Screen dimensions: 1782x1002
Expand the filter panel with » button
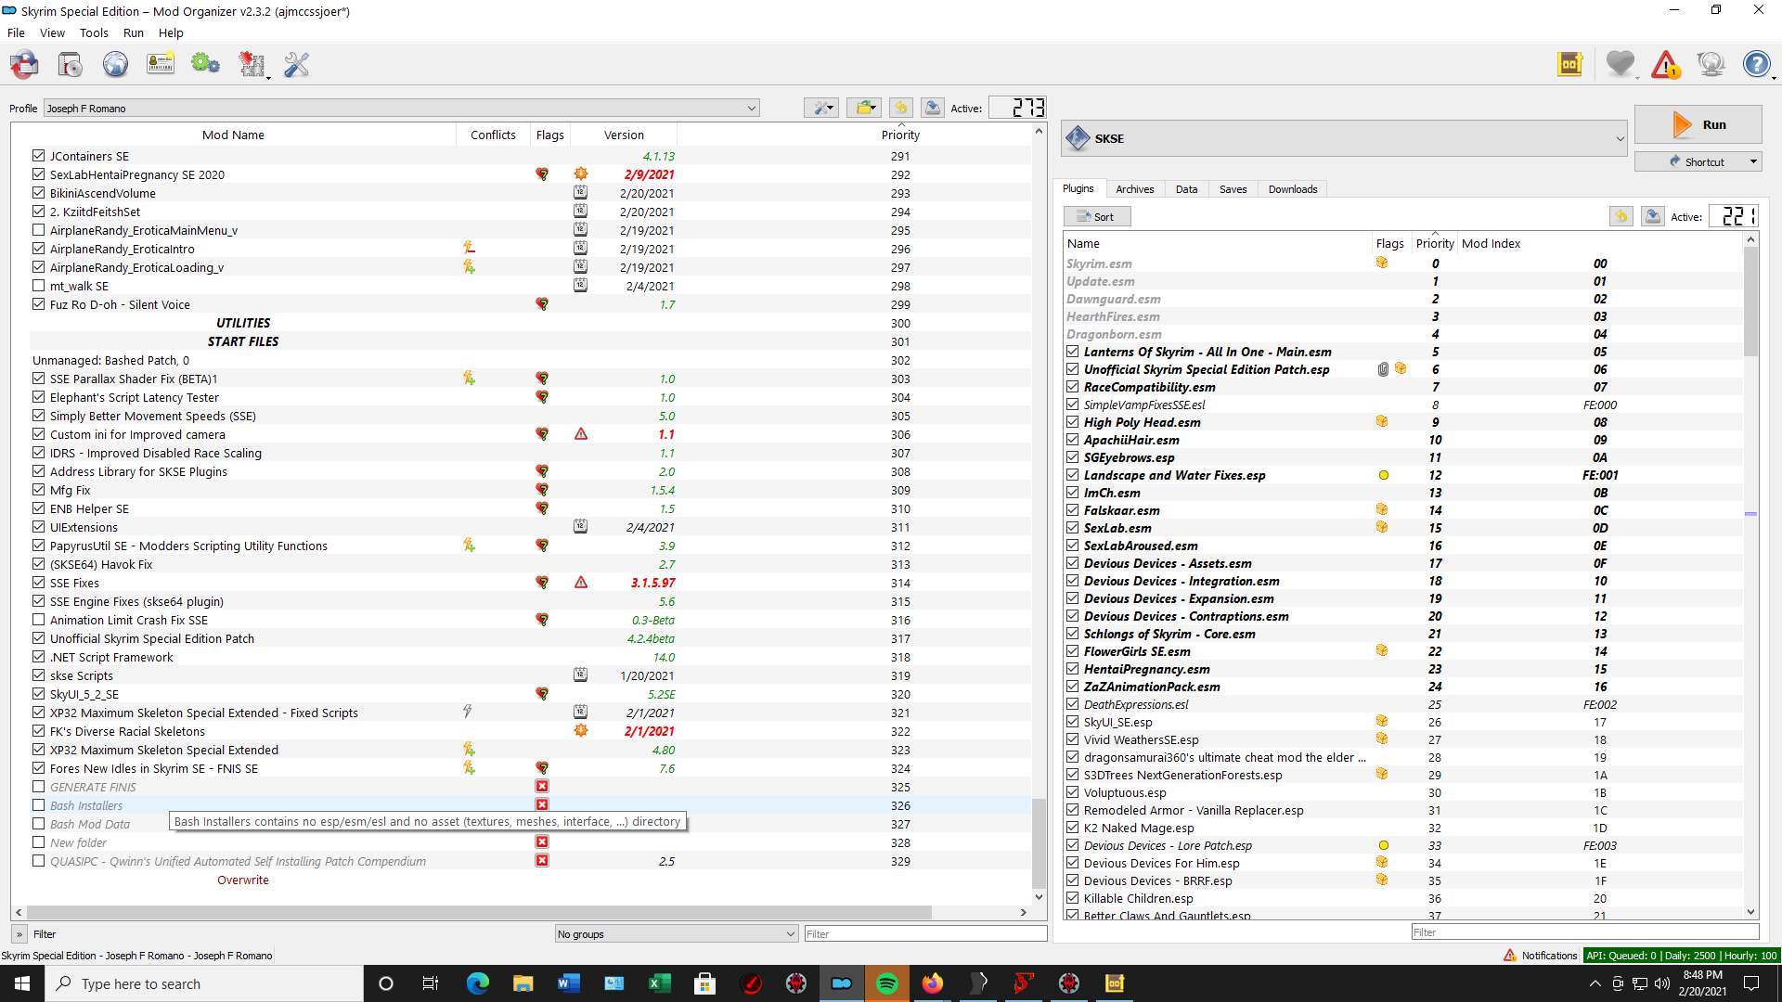coord(19,934)
